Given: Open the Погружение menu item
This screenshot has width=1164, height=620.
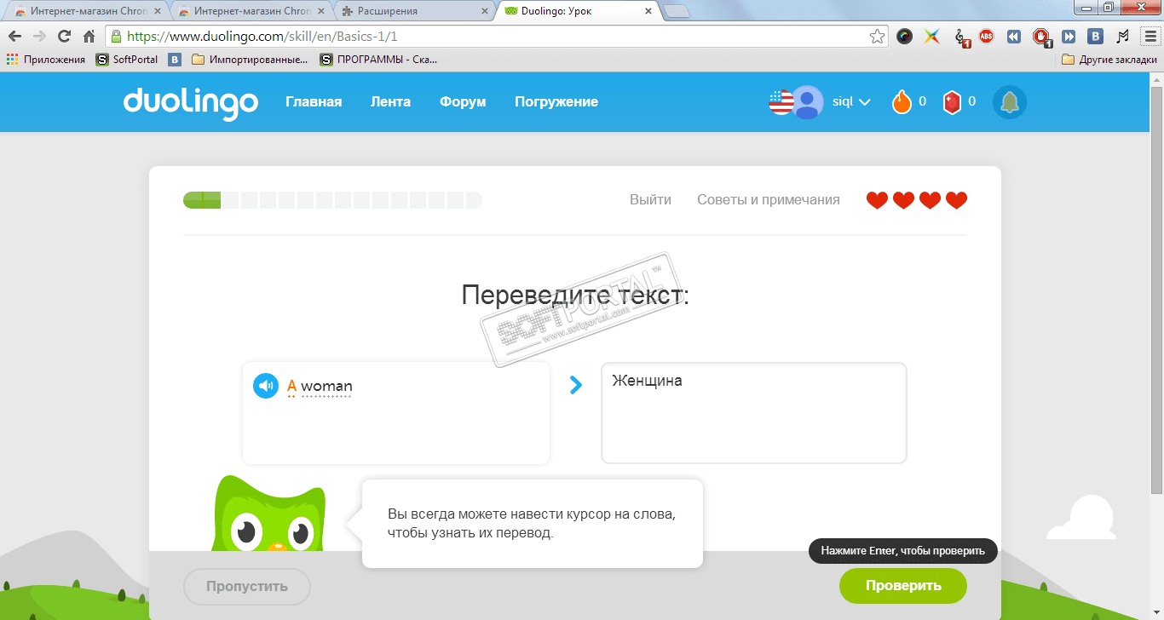Looking at the screenshot, I should tap(556, 102).
